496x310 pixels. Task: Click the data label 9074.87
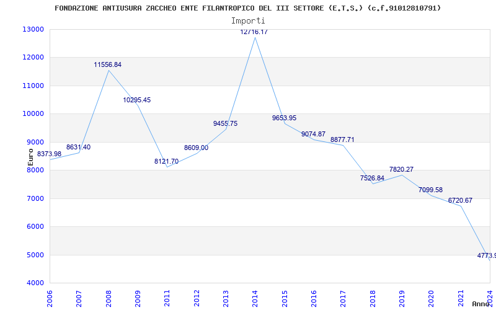click(x=313, y=134)
